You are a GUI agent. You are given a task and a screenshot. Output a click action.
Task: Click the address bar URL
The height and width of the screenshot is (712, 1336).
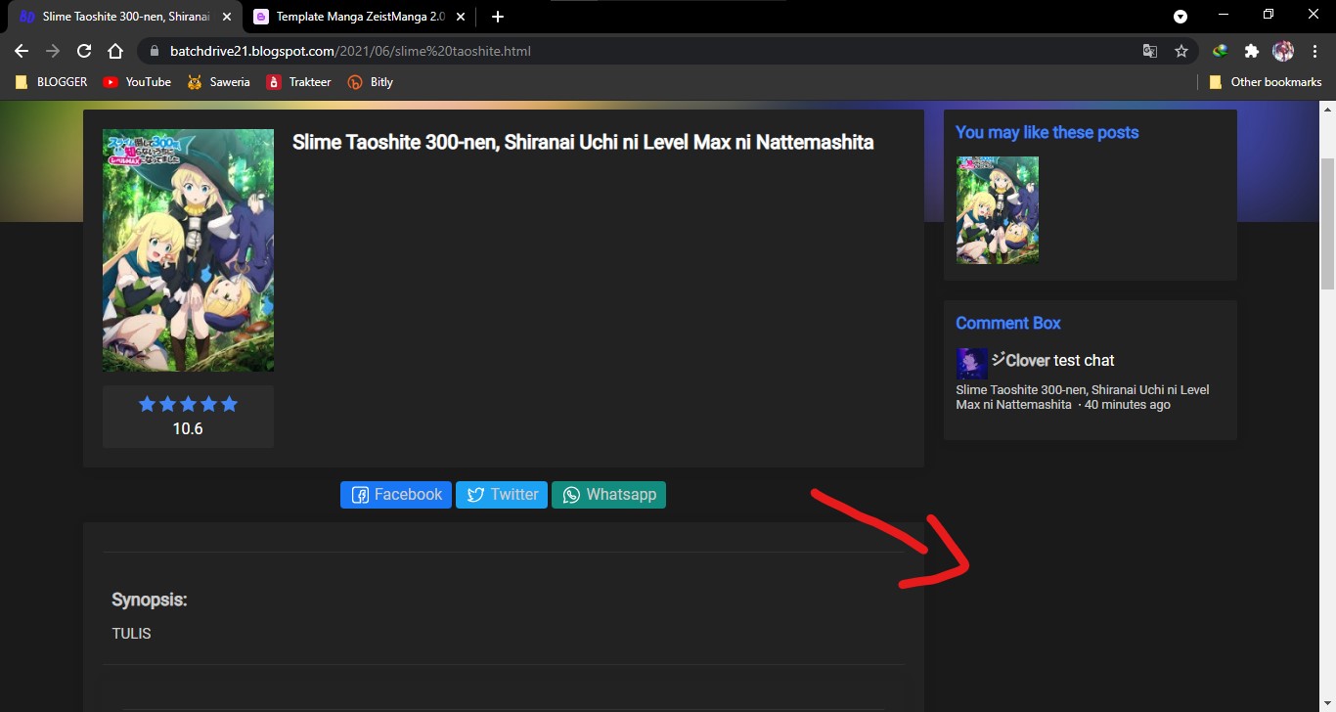[350, 51]
